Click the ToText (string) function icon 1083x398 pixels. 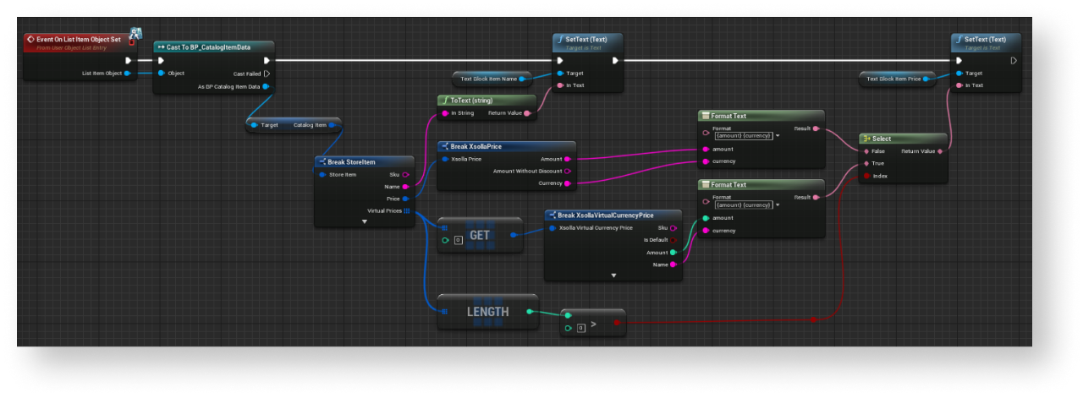(x=445, y=100)
